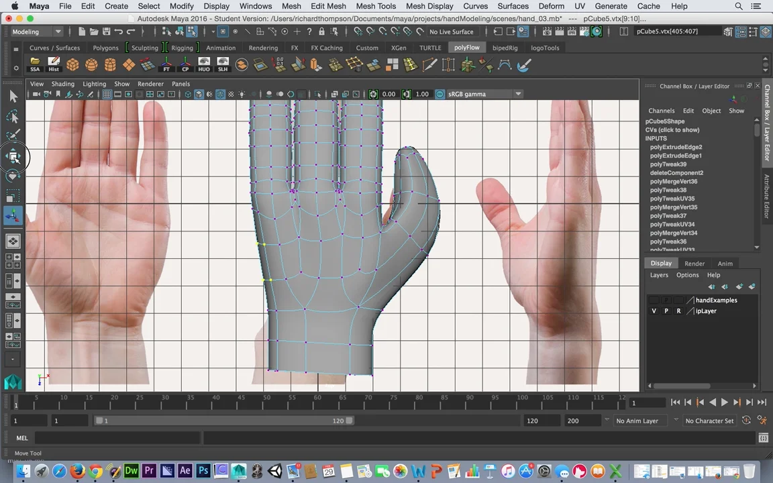The width and height of the screenshot is (773, 483).
Task: Open scene folder icon in status line
Action: point(94,32)
